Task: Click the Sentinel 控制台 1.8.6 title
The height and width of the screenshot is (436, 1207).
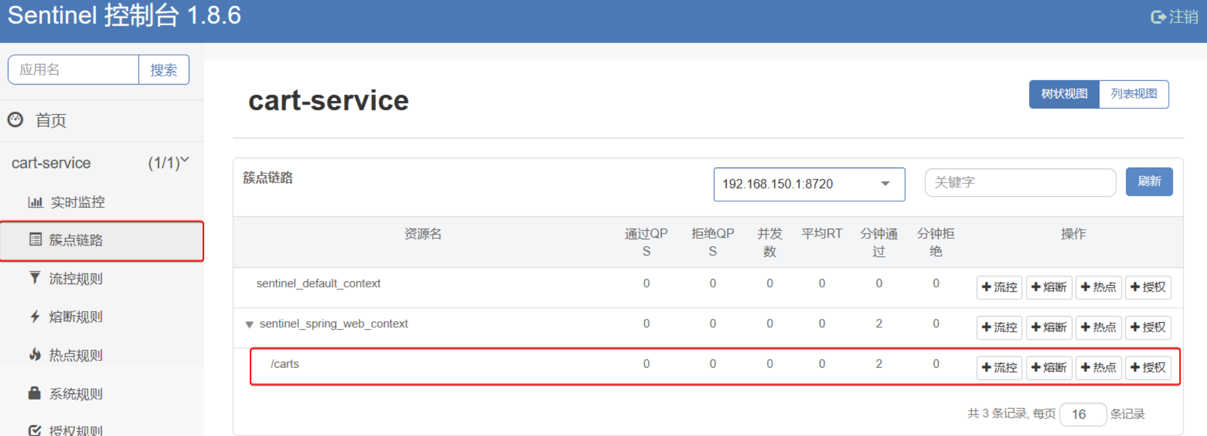Action: coord(124,15)
